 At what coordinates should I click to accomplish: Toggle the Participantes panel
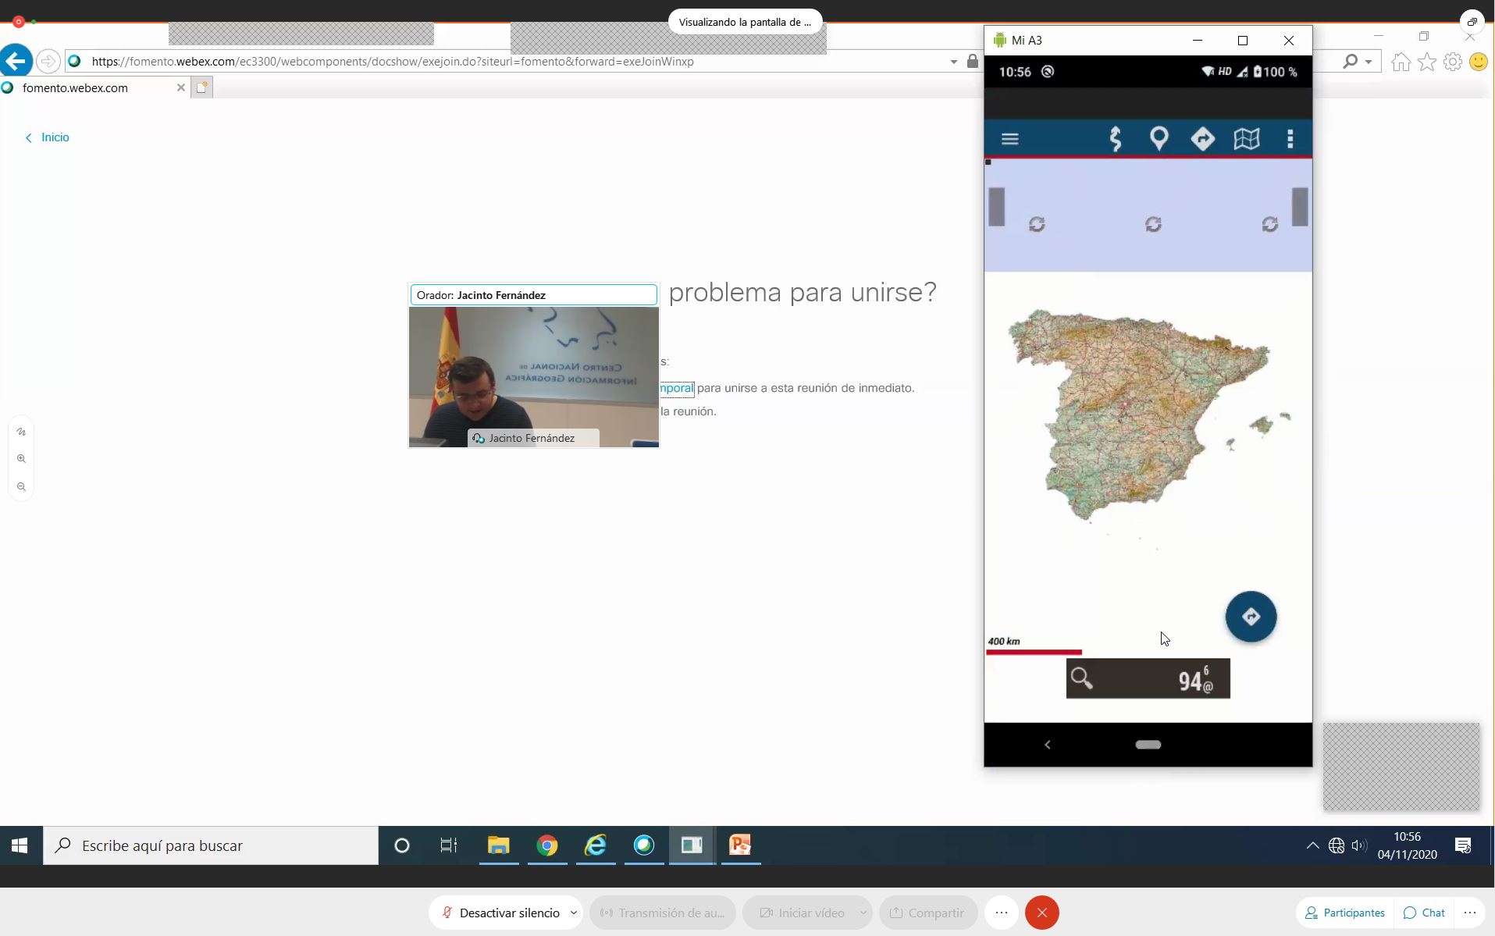1344,913
